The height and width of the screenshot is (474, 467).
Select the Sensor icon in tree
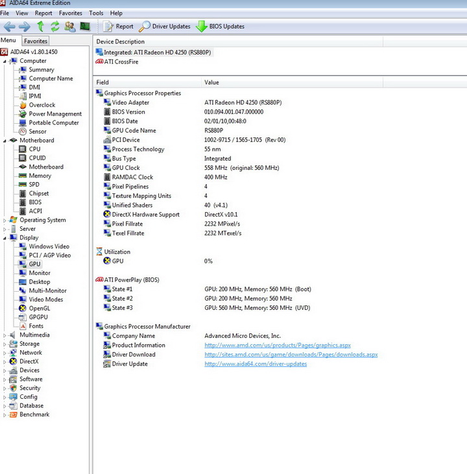pyautogui.click(x=23, y=132)
